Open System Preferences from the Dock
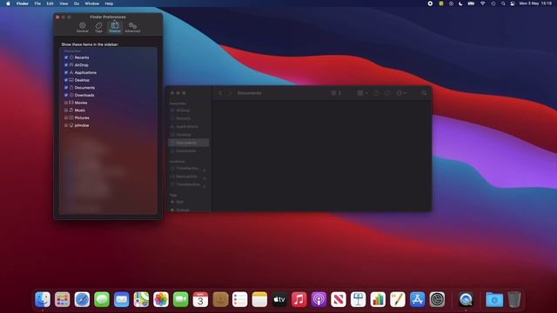Image resolution: width=557 pixels, height=313 pixels. (x=437, y=299)
